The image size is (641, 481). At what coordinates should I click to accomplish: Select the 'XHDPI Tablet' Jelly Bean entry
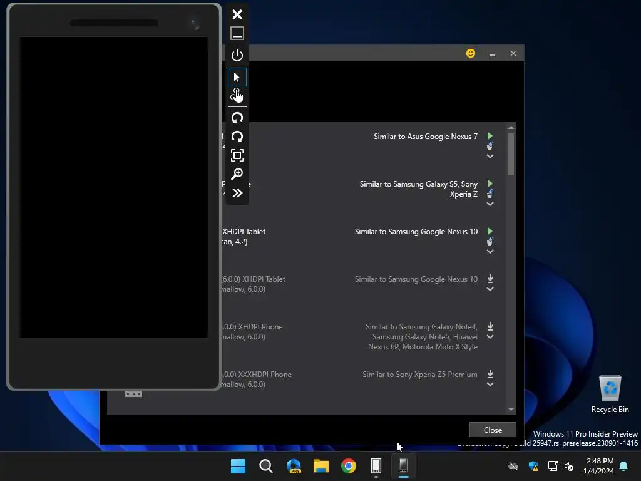(244, 232)
